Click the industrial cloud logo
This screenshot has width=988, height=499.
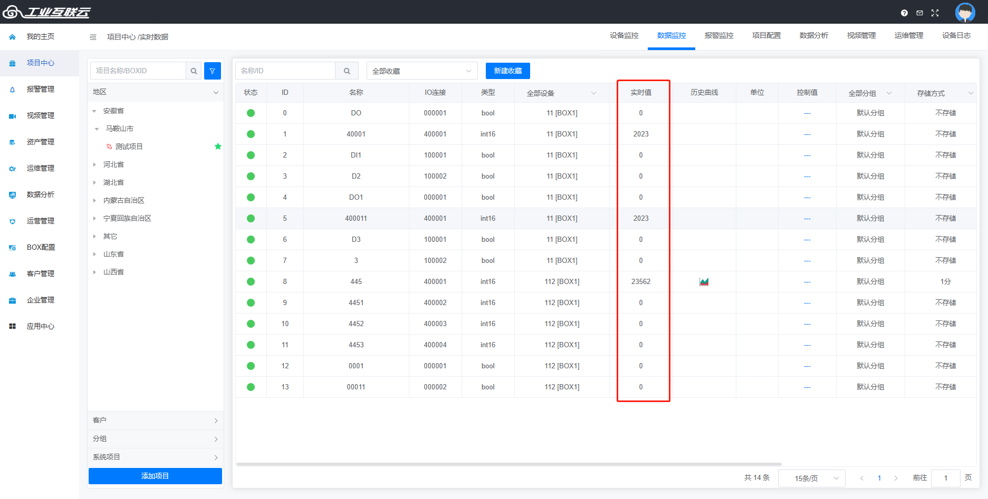pos(47,12)
